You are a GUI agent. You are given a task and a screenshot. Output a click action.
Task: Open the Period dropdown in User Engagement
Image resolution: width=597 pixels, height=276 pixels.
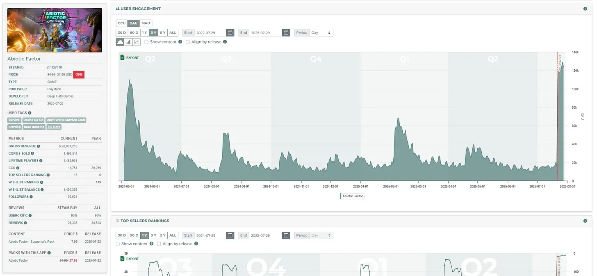[x=321, y=32]
